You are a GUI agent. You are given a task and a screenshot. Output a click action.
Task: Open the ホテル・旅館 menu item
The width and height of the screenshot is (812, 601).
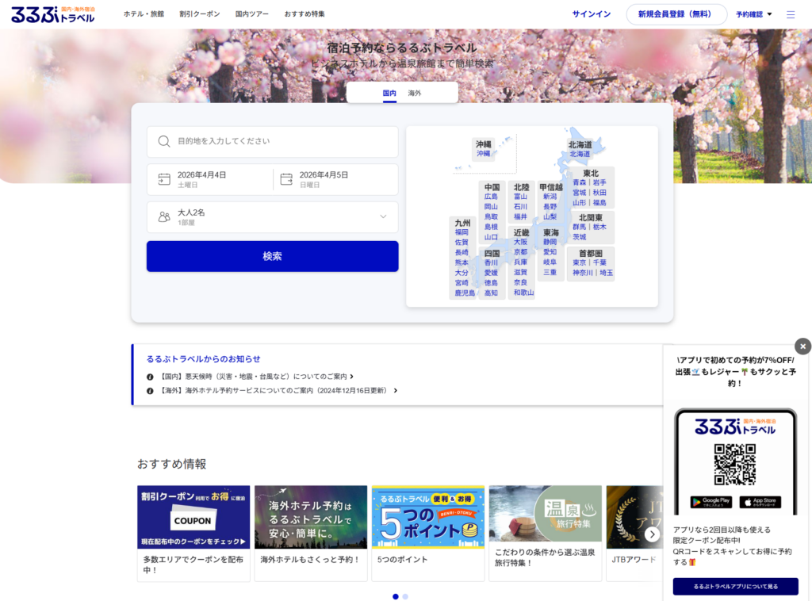click(x=144, y=14)
